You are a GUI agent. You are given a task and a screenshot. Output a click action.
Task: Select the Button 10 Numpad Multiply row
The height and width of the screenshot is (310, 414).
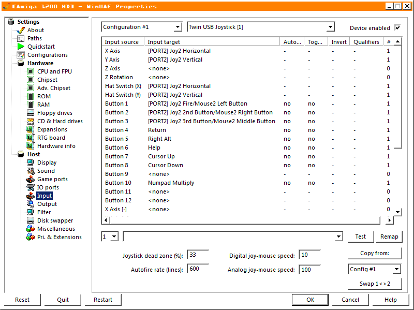pos(248,183)
